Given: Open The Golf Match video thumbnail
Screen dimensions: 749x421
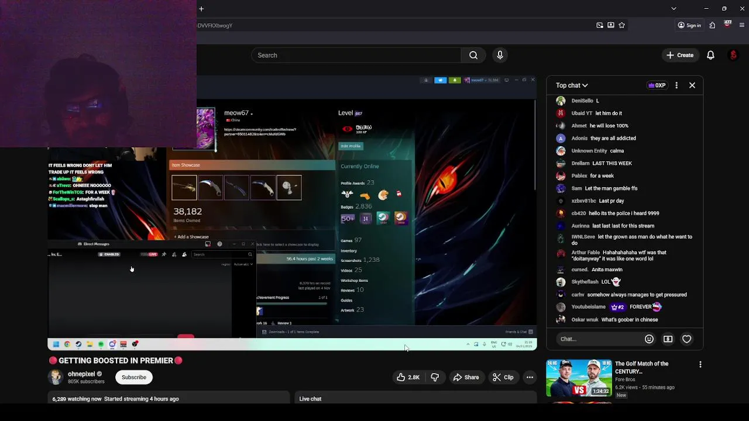Looking at the screenshot, I should click(579, 378).
